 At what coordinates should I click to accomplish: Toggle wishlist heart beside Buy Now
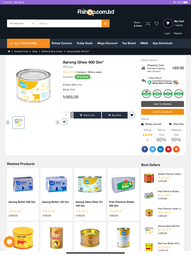132,115
